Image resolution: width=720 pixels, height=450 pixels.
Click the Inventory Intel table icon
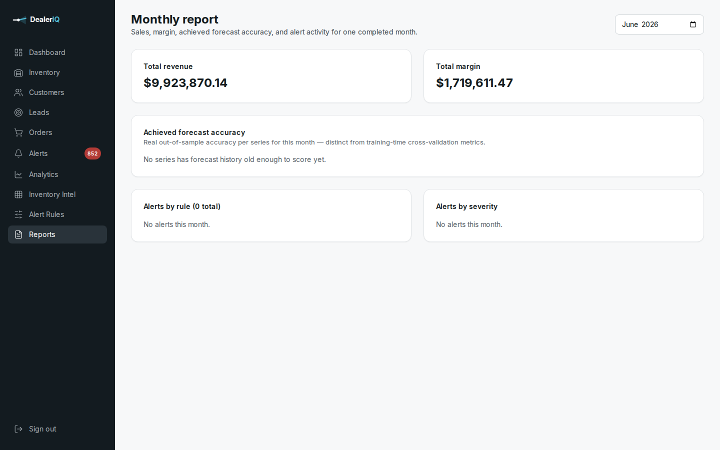click(x=18, y=194)
